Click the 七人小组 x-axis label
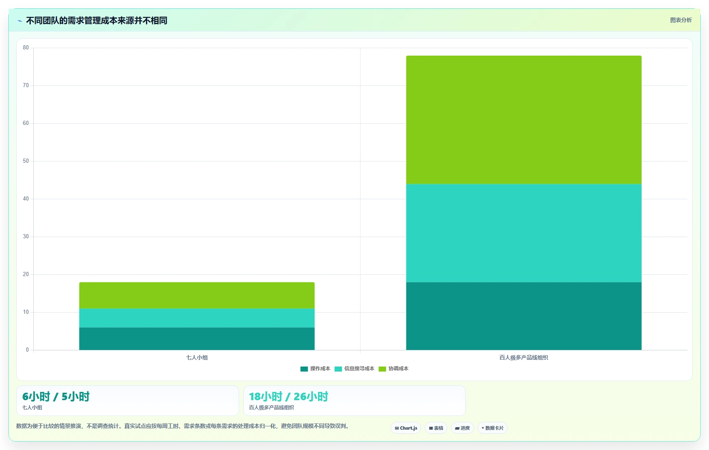Screen dimensions: 709x450 point(197,357)
